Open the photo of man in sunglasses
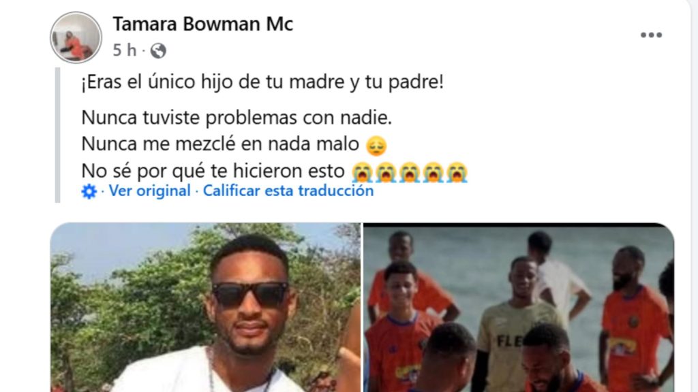The width and height of the screenshot is (698, 392). tap(205, 307)
